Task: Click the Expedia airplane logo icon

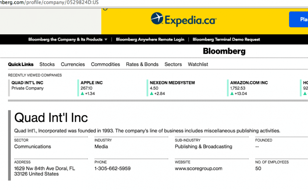Action: (157, 18)
